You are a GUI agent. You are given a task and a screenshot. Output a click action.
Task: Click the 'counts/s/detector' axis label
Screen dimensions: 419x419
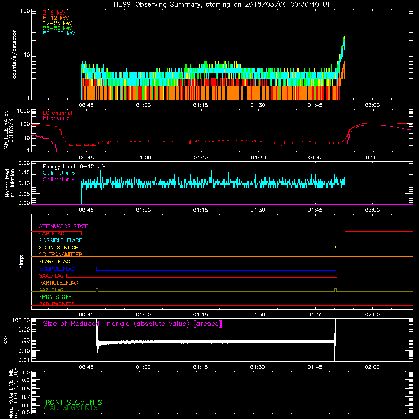pyautogui.click(x=14, y=54)
